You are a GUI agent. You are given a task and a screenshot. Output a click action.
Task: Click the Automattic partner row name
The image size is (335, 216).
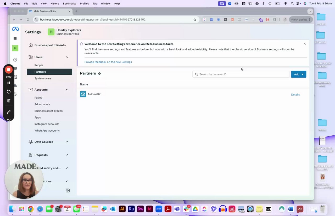[x=94, y=94]
